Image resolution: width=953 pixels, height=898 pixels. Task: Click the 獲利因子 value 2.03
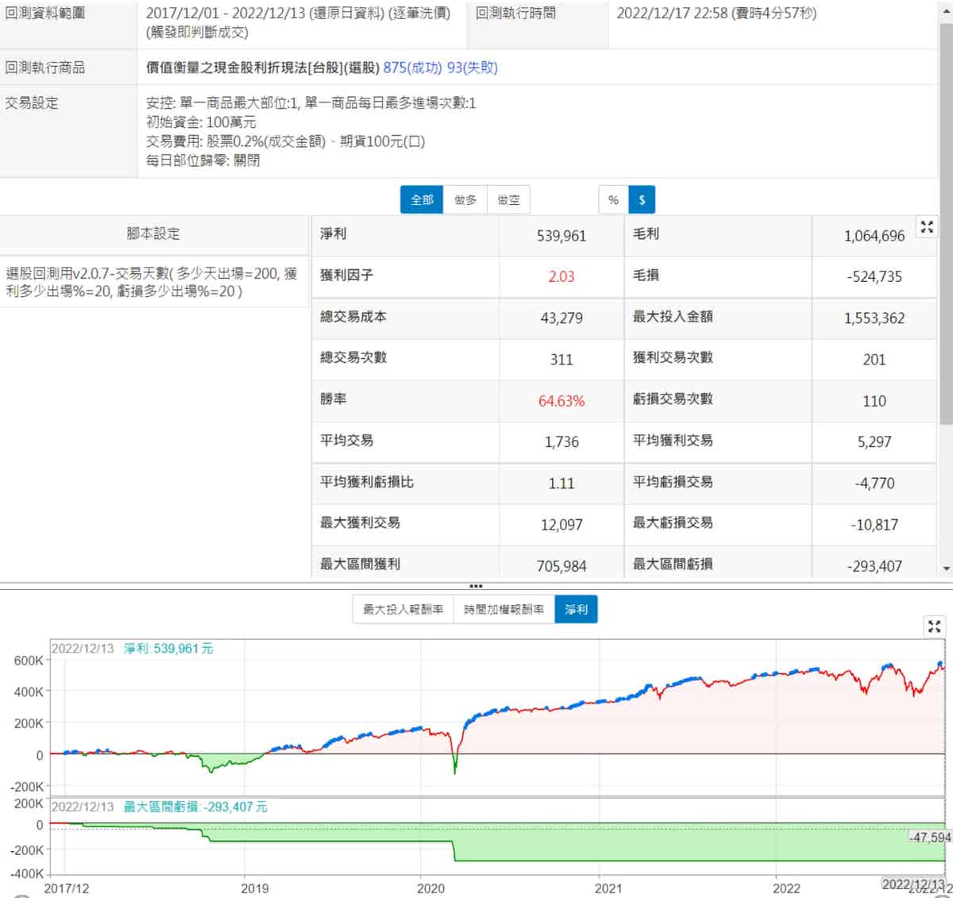[x=561, y=276]
